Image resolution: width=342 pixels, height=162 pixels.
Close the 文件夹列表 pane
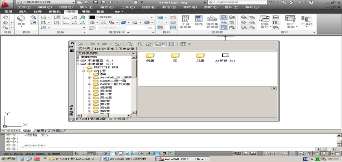point(133,53)
